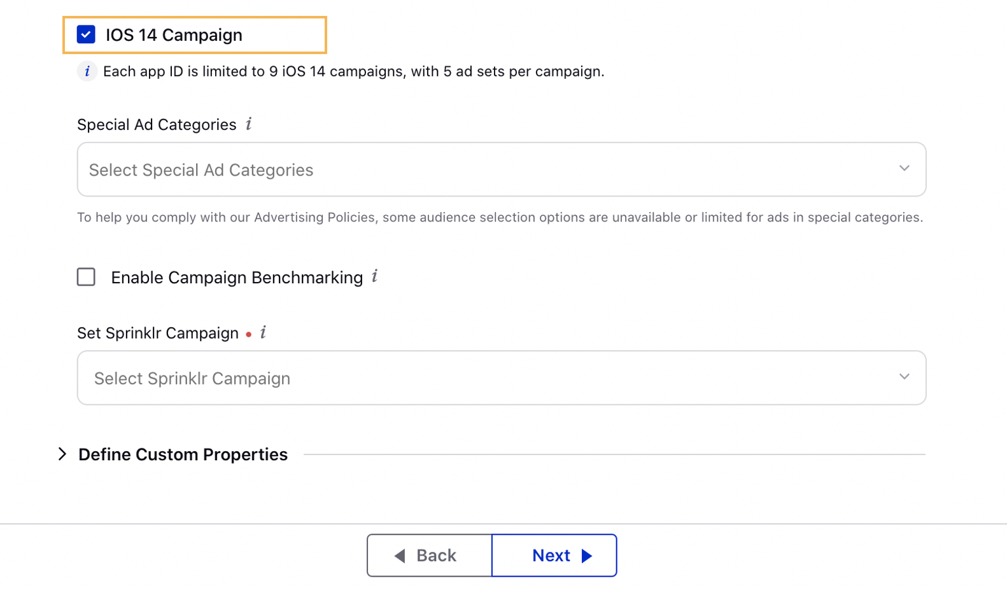
Task: Enable Campaign Benchmarking checkbox
Action: (x=86, y=277)
